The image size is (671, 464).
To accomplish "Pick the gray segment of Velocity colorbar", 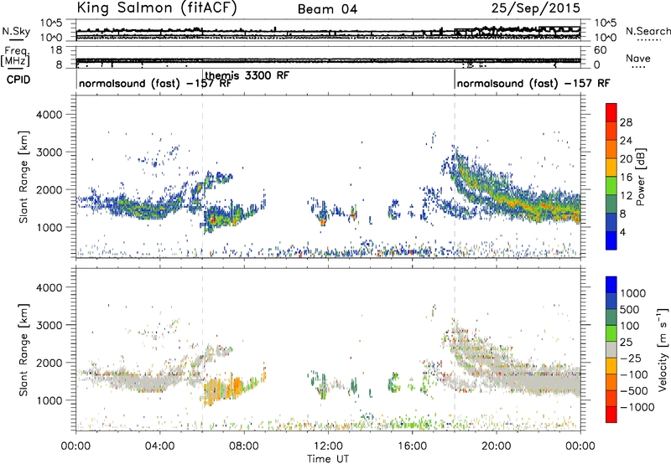I will pyautogui.click(x=611, y=349).
